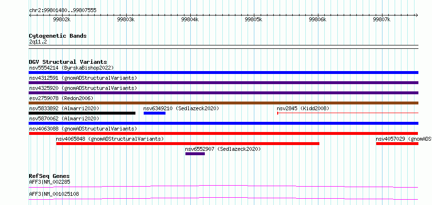Viewport: 432px width, 205px height.
Task: Click the RefSeq Genes track title
Action: tap(49, 176)
